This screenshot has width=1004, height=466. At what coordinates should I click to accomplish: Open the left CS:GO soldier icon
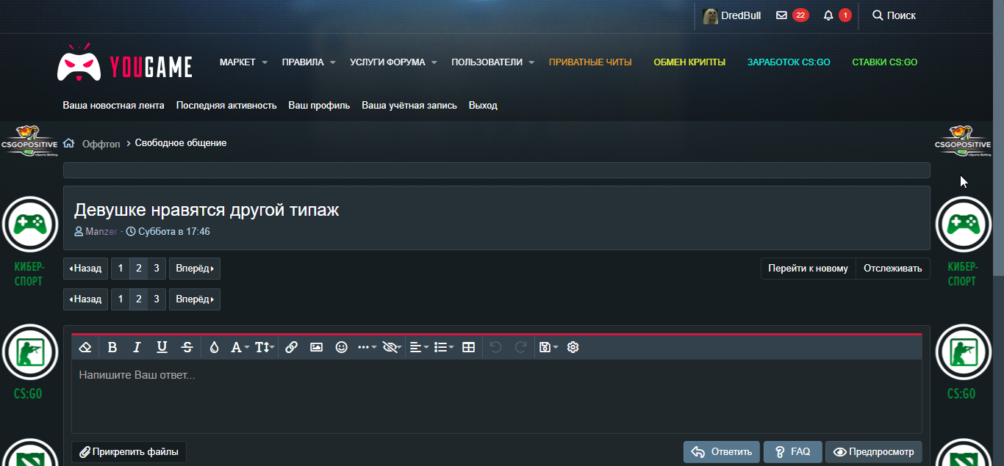tap(29, 352)
